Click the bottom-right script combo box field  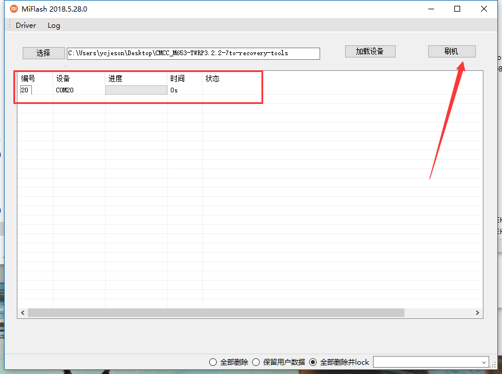426,362
